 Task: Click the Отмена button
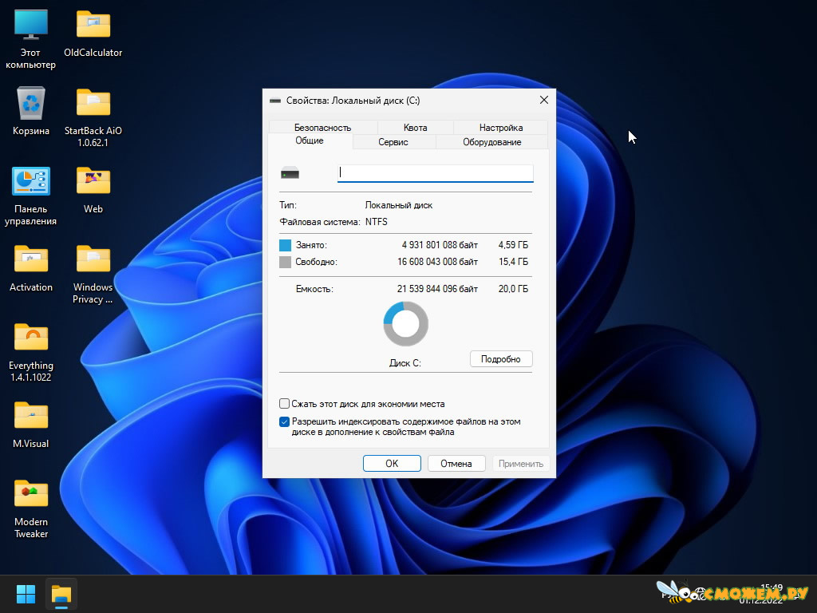pyautogui.click(x=456, y=464)
